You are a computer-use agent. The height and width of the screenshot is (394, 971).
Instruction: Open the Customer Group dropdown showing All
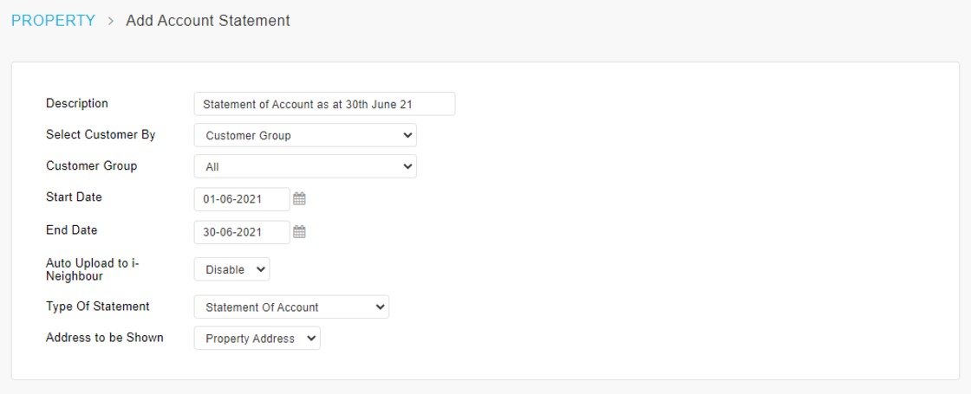pyautogui.click(x=305, y=166)
